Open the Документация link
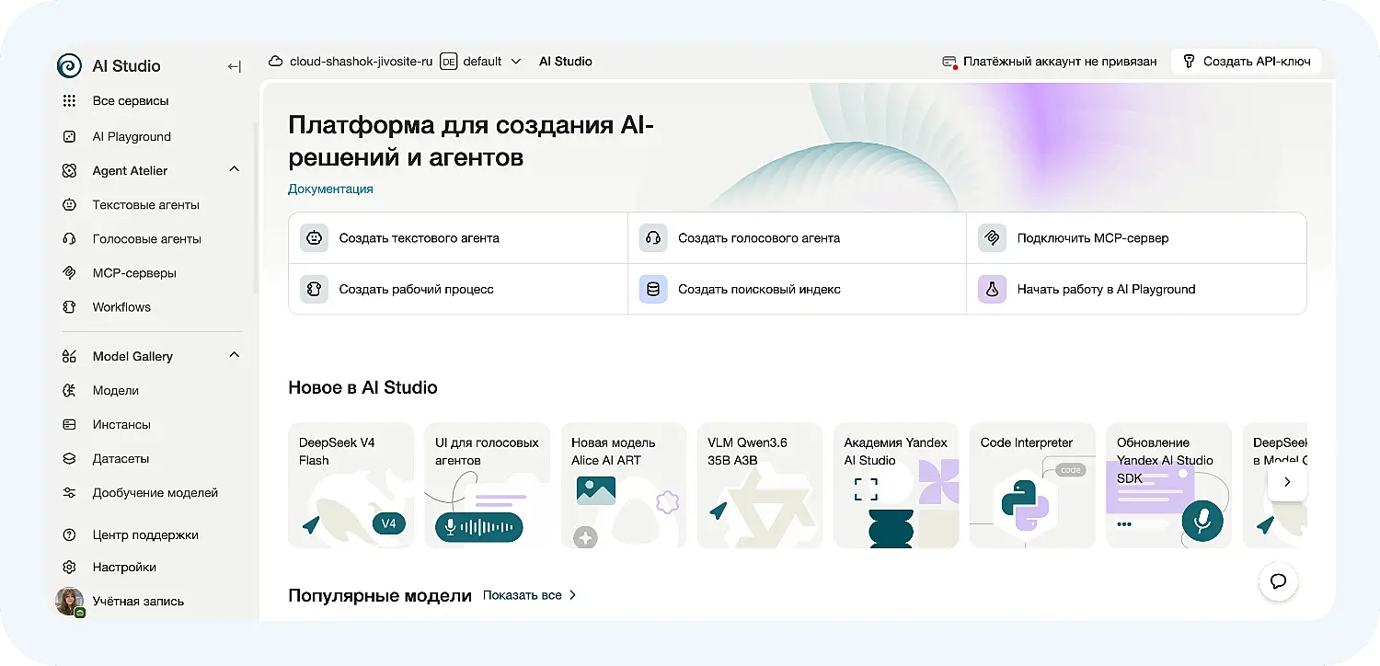The image size is (1380, 666). tap(330, 189)
